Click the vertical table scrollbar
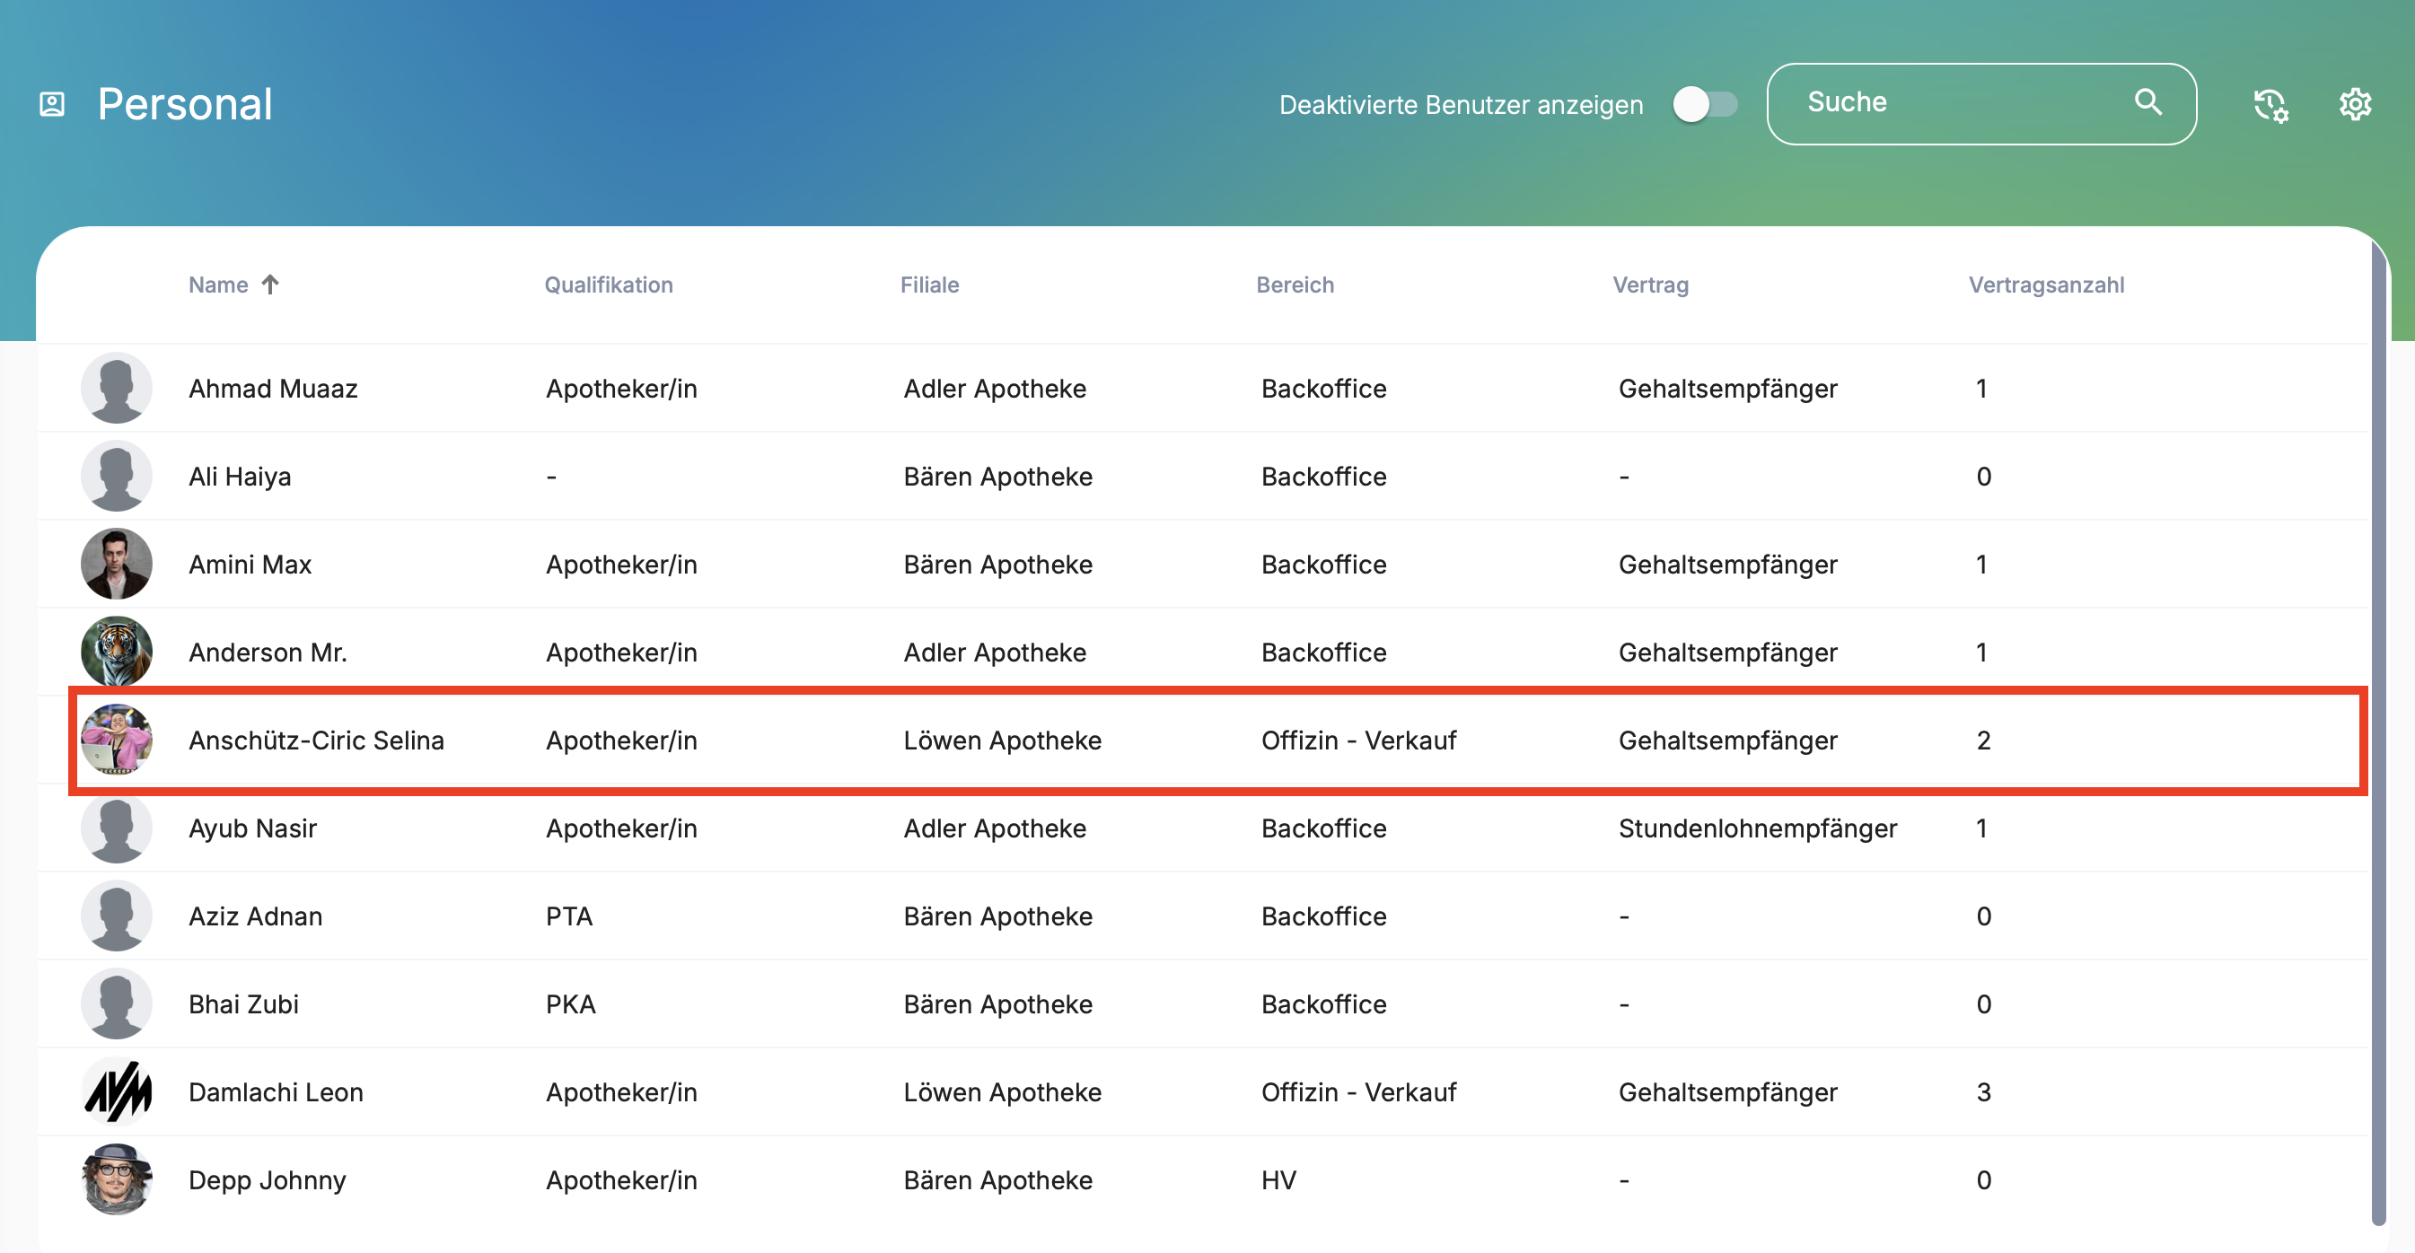This screenshot has width=2415, height=1253. (2377, 731)
